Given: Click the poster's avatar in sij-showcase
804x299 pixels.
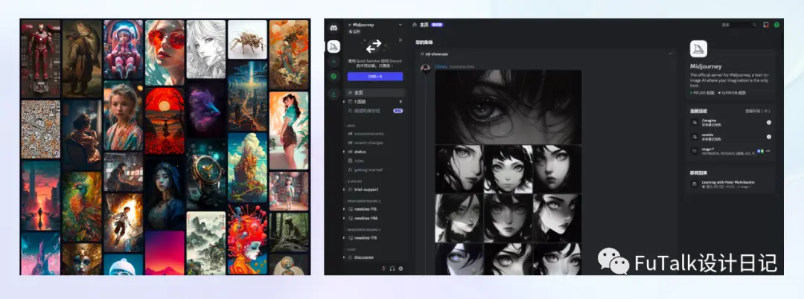Looking at the screenshot, I should (425, 68).
